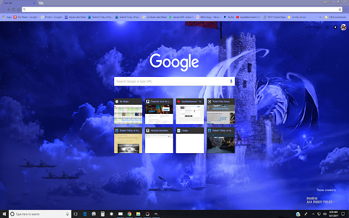349x218 pixels.
Task: Show hidden system tray icons
Action: tap(313, 214)
